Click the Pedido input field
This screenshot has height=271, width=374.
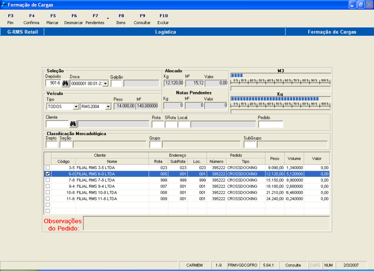point(270,124)
